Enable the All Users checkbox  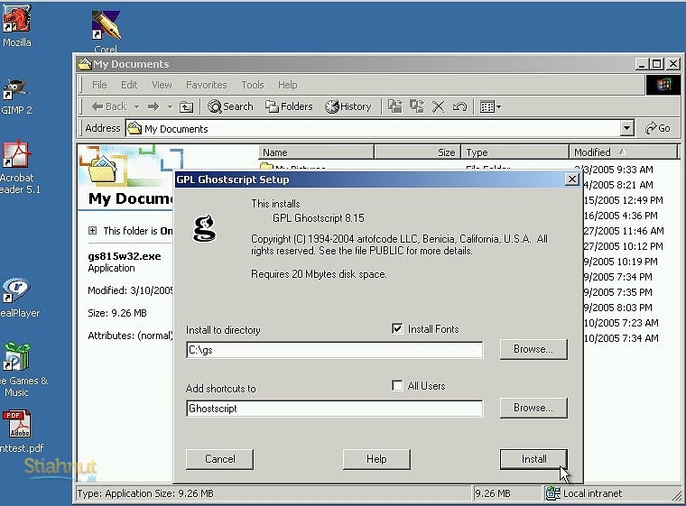click(x=397, y=385)
